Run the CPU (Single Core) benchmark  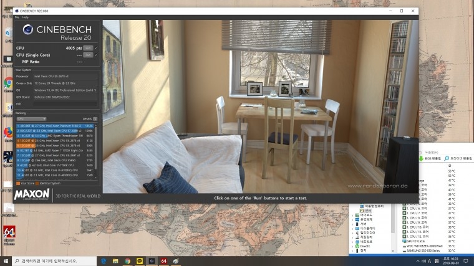click(x=88, y=55)
